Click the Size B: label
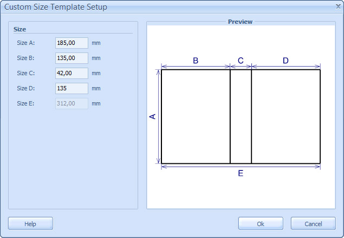 click(x=25, y=58)
